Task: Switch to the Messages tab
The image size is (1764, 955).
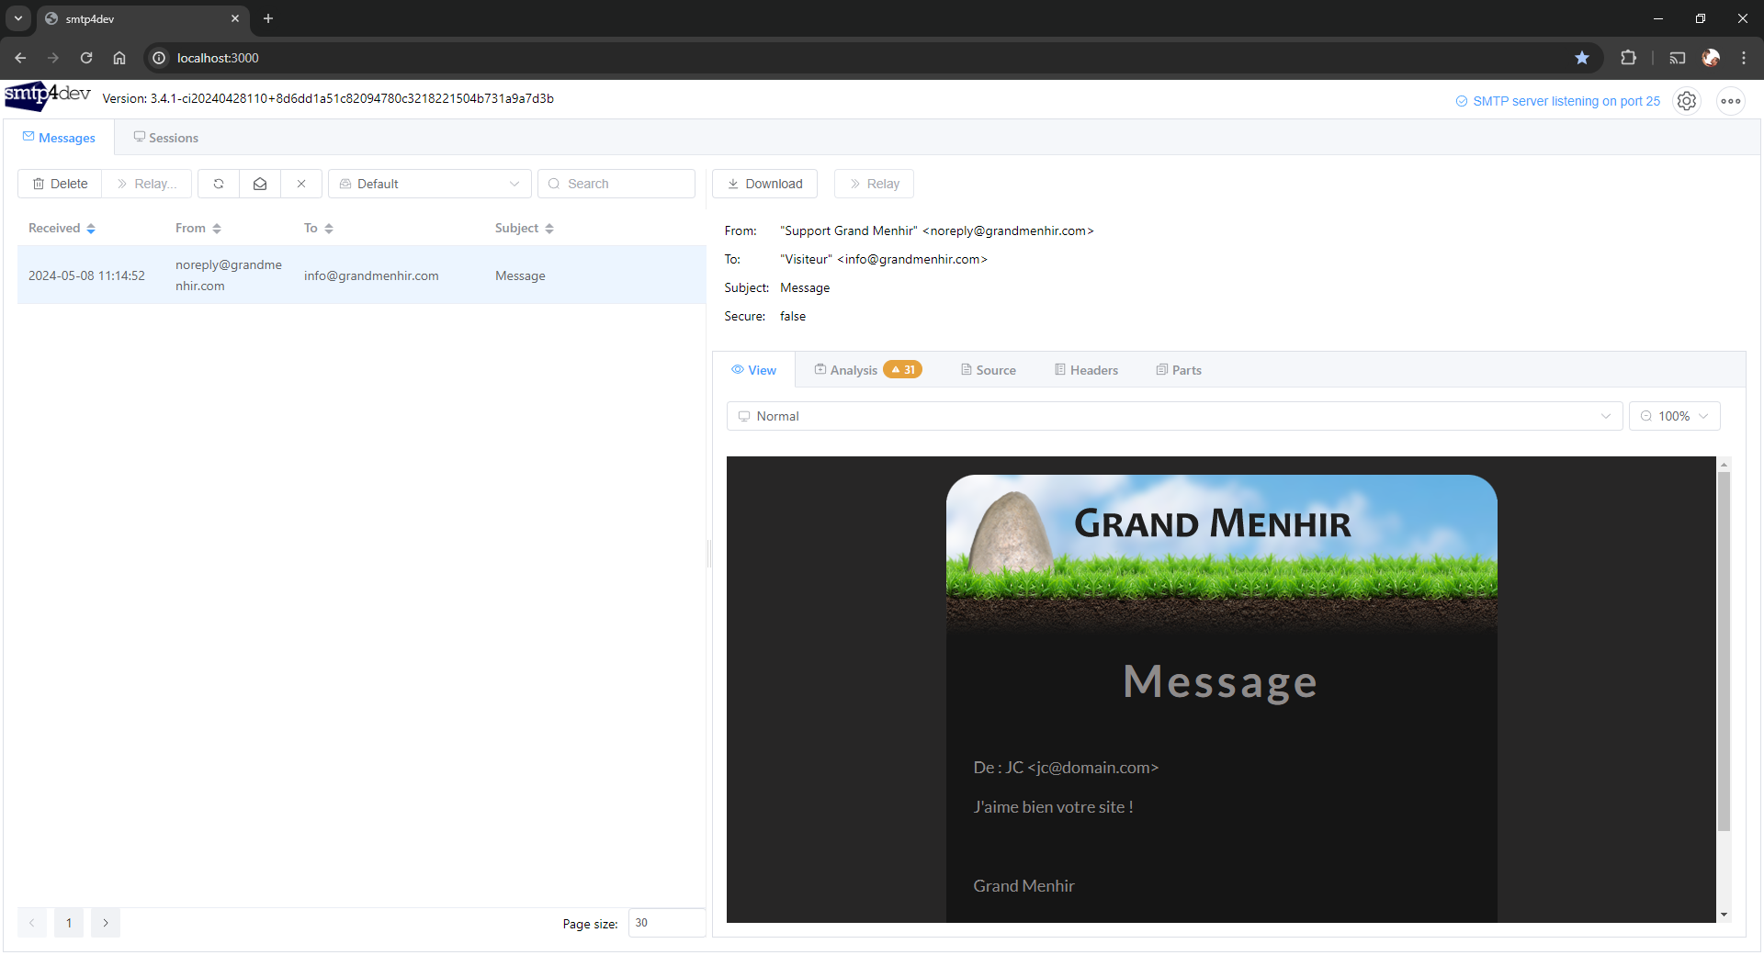Action: (59, 138)
